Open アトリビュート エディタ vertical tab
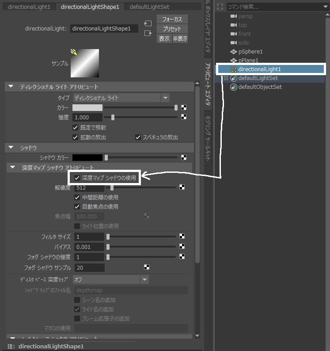Image resolution: width=330 pixels, height=351 pixels. (208, 84)
